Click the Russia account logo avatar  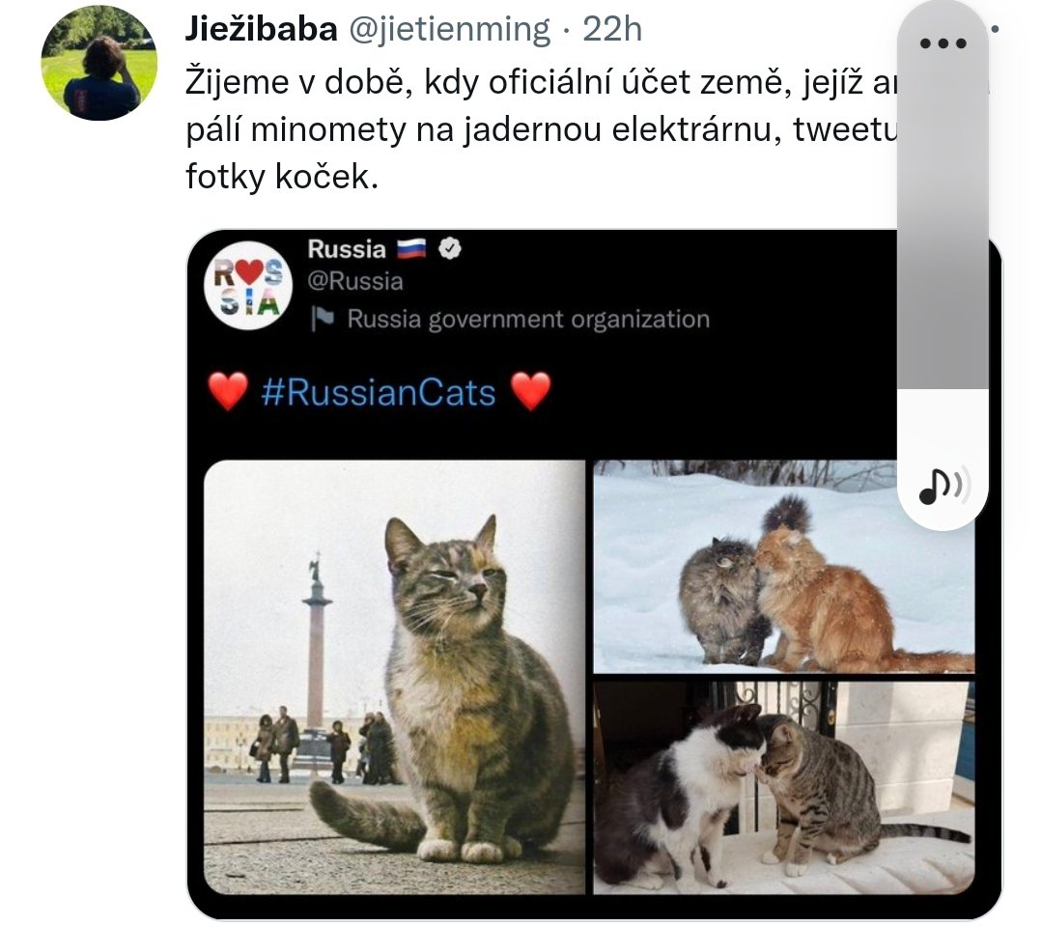(x=248, y=286)
